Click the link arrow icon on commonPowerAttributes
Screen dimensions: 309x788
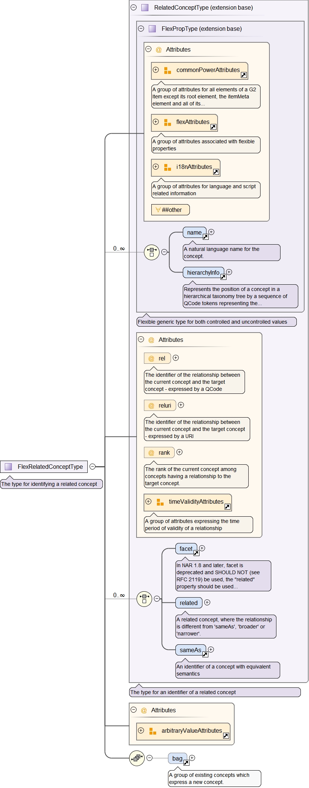243,75
